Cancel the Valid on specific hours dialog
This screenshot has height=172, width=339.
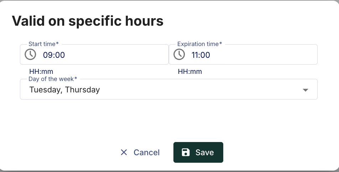140,152
